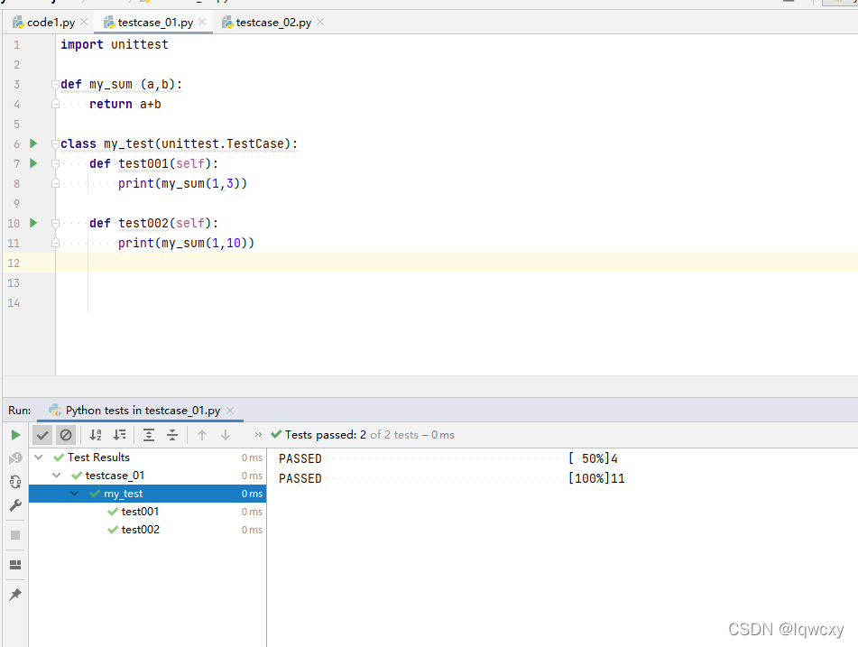Click 'return a+b' in the editor

point(125,104)
